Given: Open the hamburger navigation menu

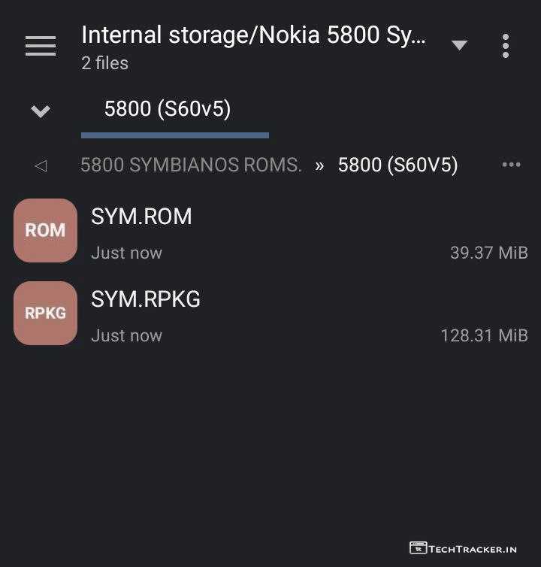Looking at the screenshot, I should click(41, 46).
